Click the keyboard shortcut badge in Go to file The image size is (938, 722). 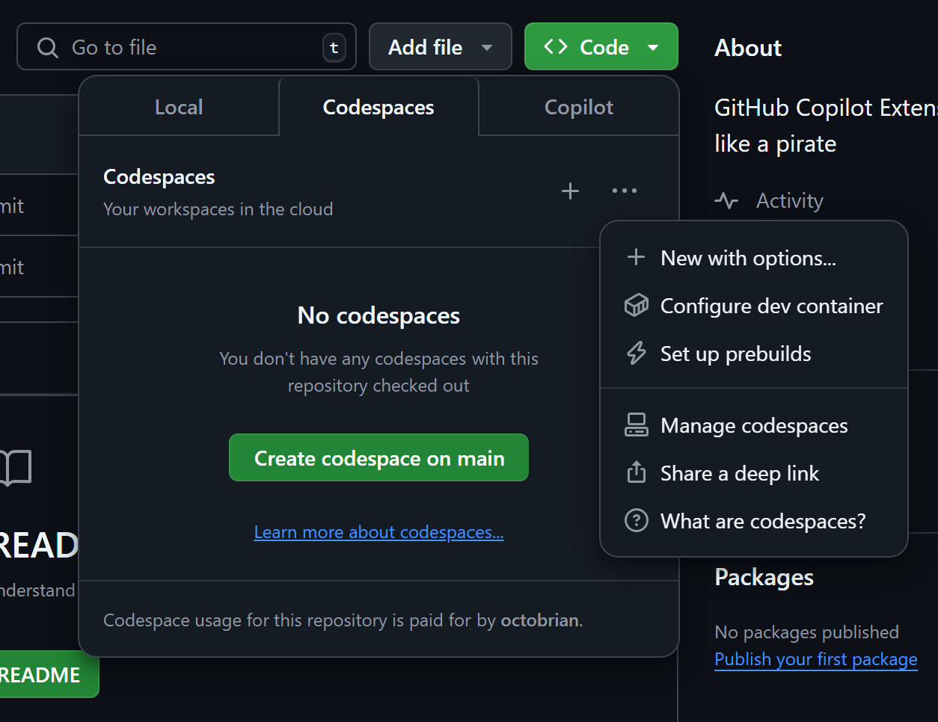point(334,46)
